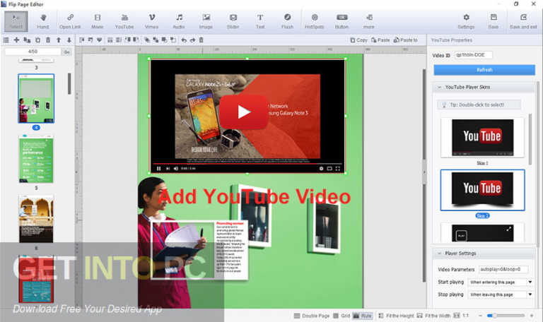
Task: Switch to the Hand tool
Action: click(x=43, y=21)
